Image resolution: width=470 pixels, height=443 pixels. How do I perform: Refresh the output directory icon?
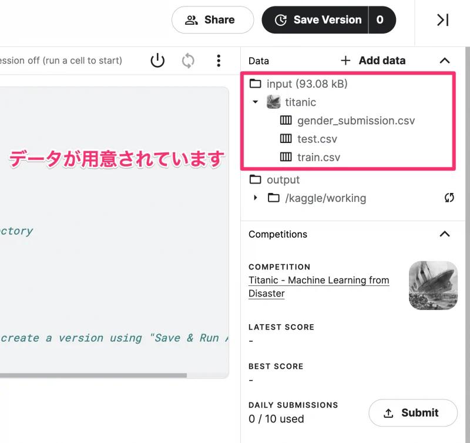(449, 198)
